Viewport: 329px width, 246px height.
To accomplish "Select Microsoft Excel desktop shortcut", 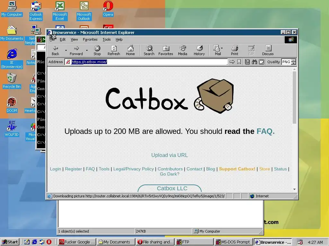I will [x=59, y=11].
